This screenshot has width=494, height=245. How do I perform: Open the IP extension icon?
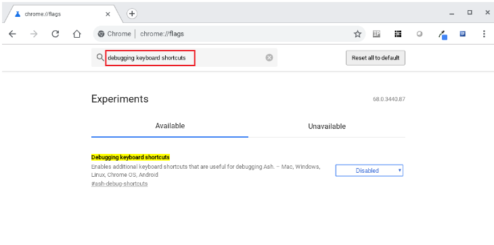click(376, 34)
